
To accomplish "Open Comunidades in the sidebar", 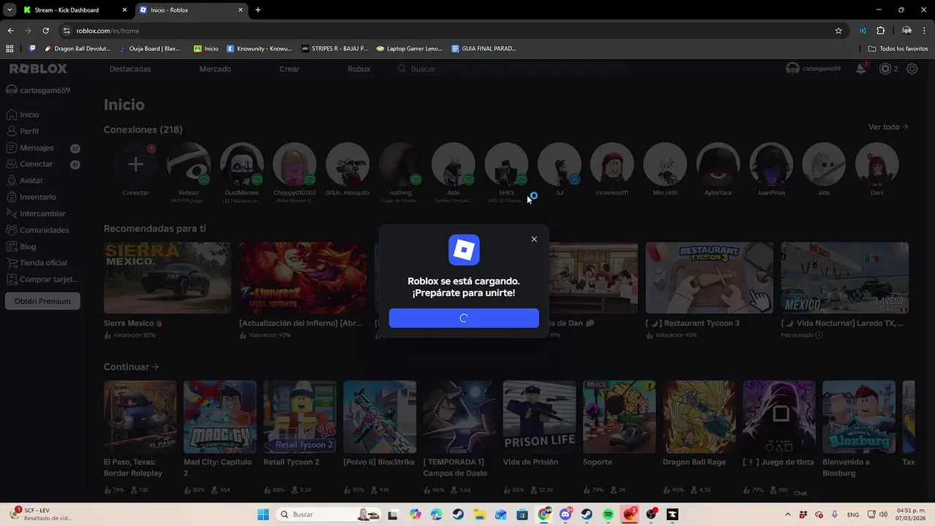I will [44, 230].
